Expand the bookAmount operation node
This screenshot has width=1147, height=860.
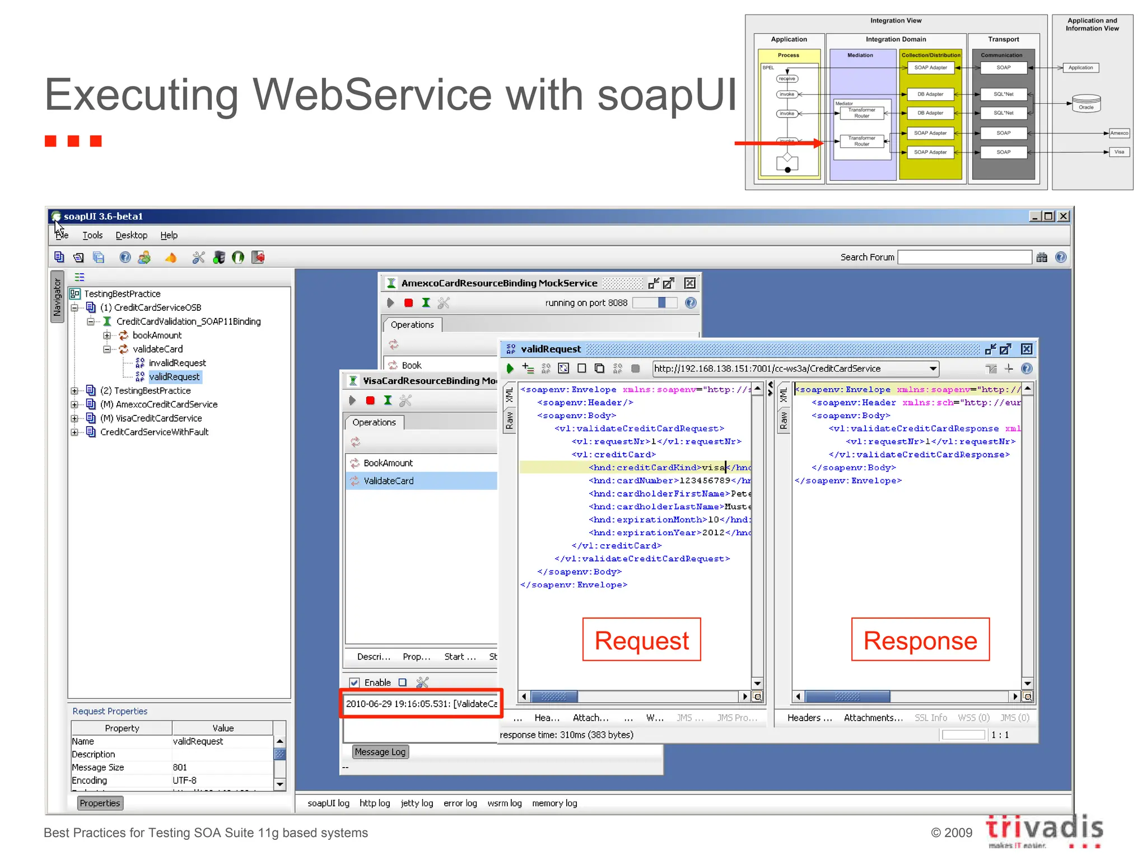[107, 335]
